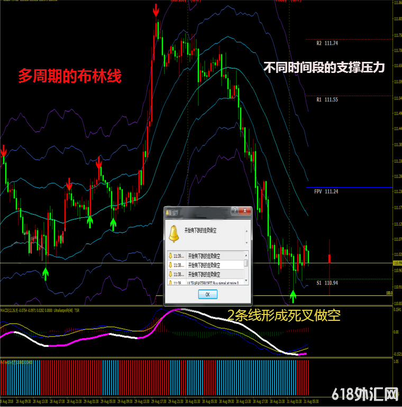Select the green buy arrow near the S1 level
The image size is (402, 407).
pos(293,295)
